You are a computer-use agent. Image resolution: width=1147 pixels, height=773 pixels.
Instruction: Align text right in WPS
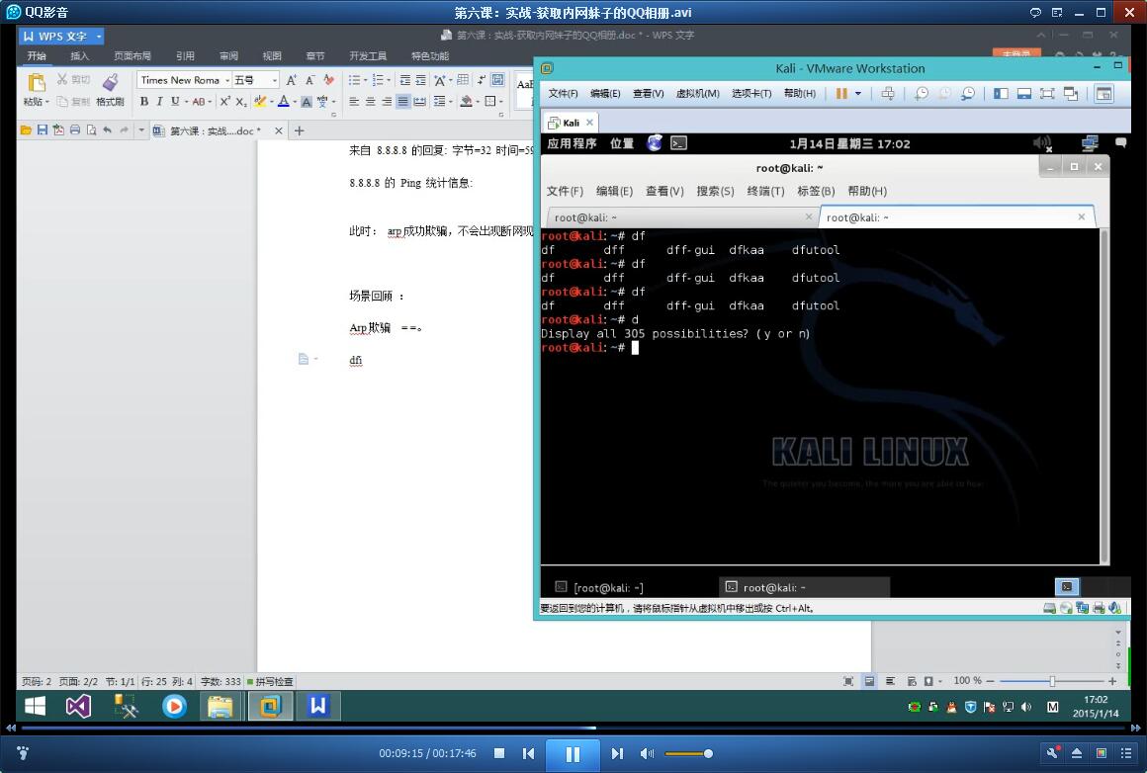pyautogui.click(x=387, y=102)
